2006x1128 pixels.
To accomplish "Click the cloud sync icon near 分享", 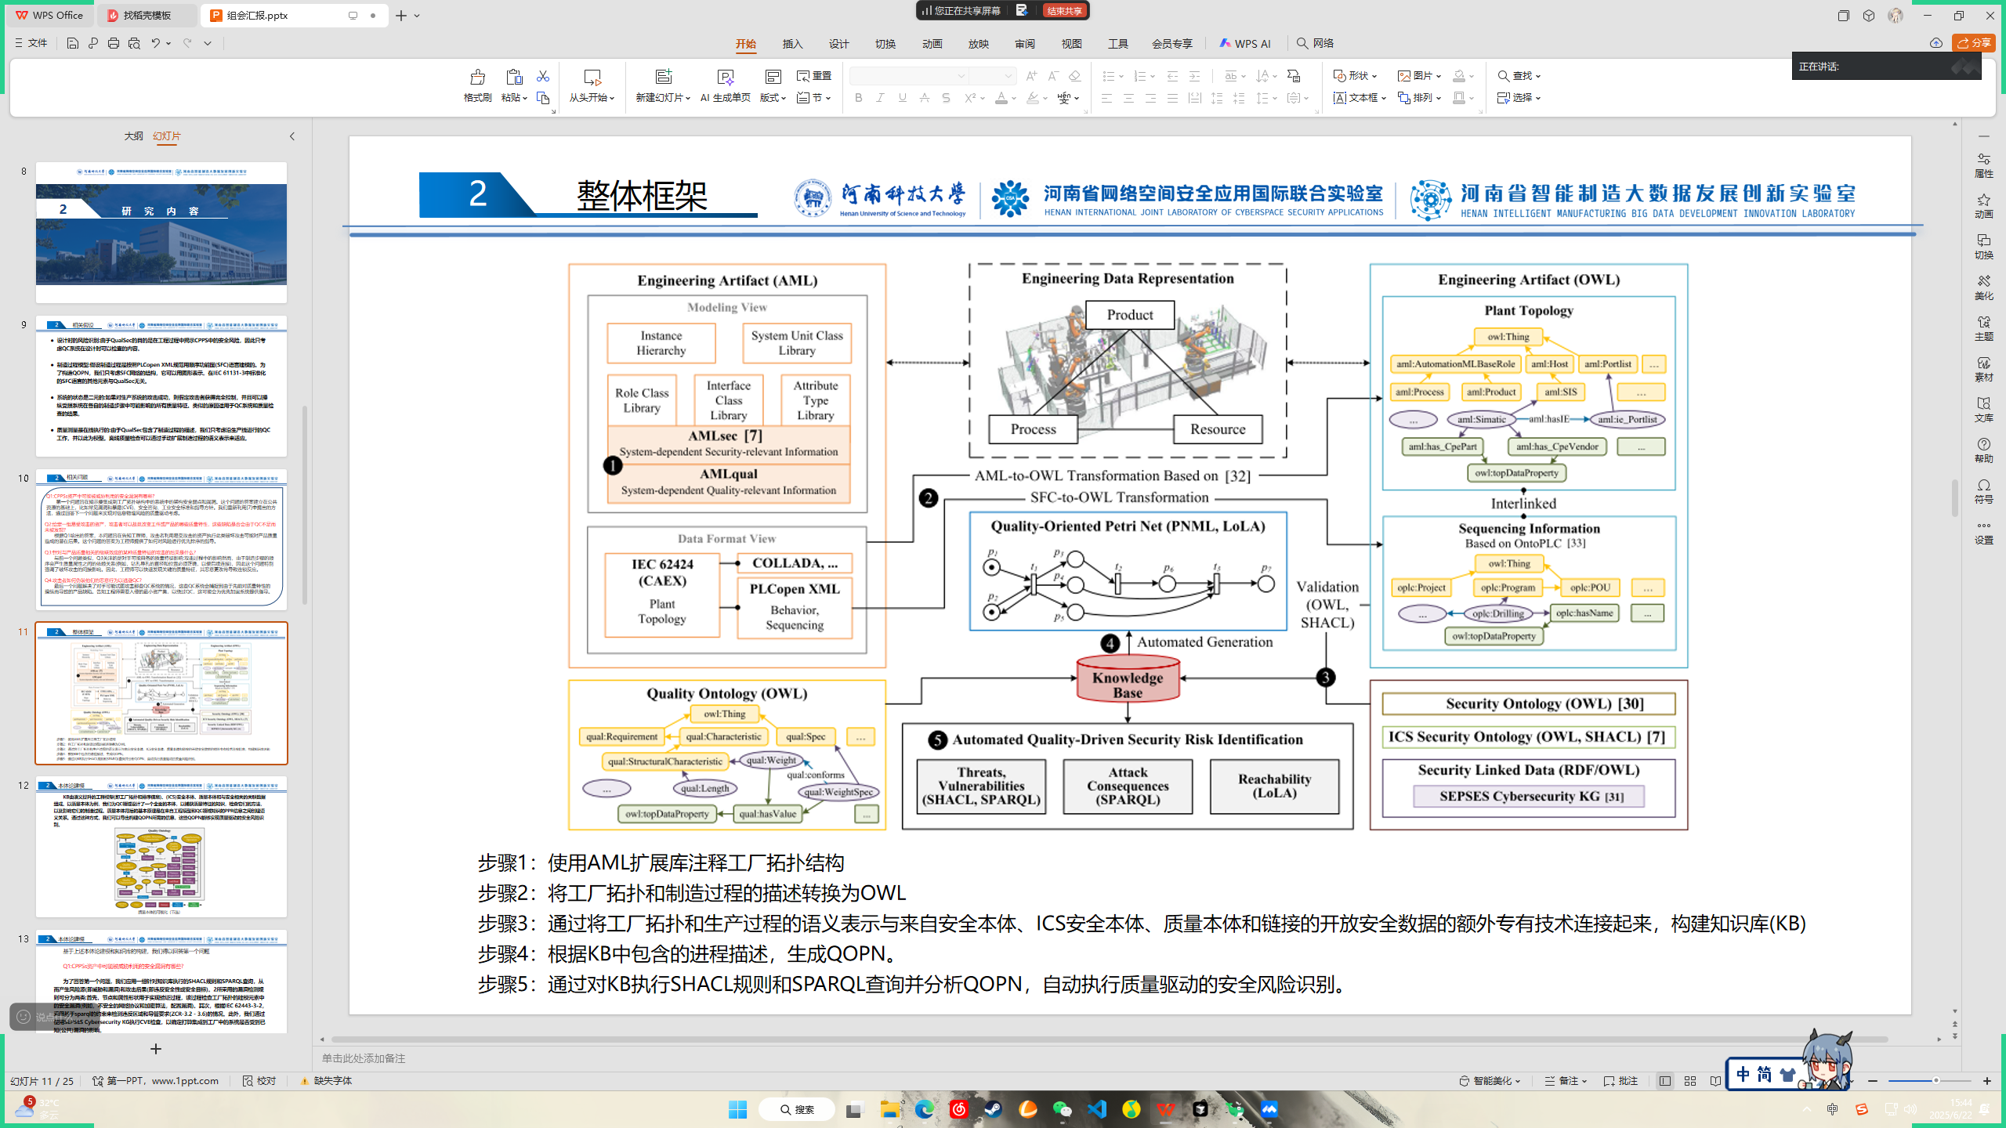I will [1936, 43].
